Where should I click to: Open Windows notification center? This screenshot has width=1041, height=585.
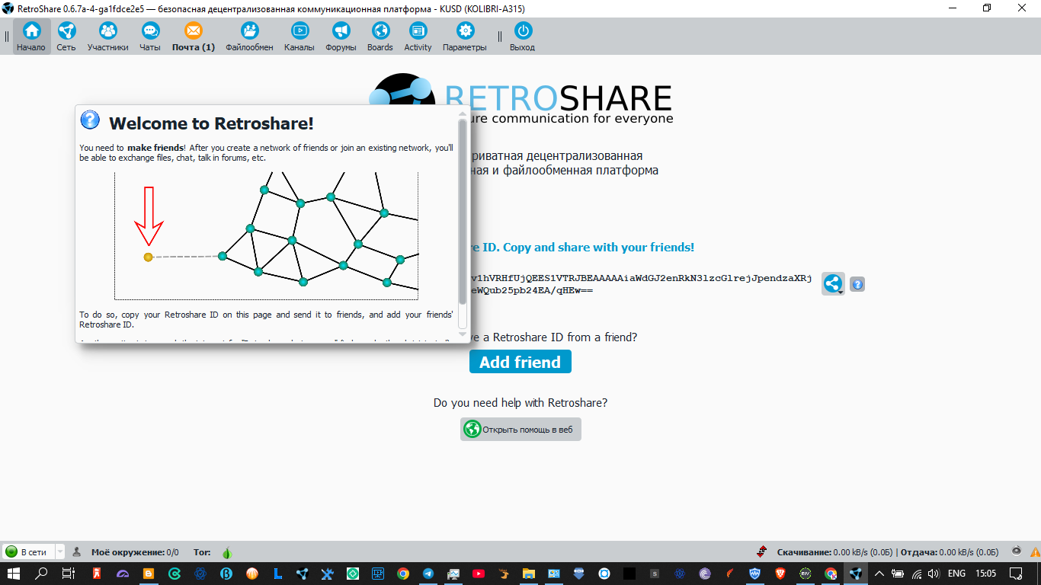point(1016,573)
